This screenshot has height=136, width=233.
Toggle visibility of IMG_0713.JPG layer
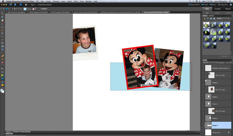[203, 75]
